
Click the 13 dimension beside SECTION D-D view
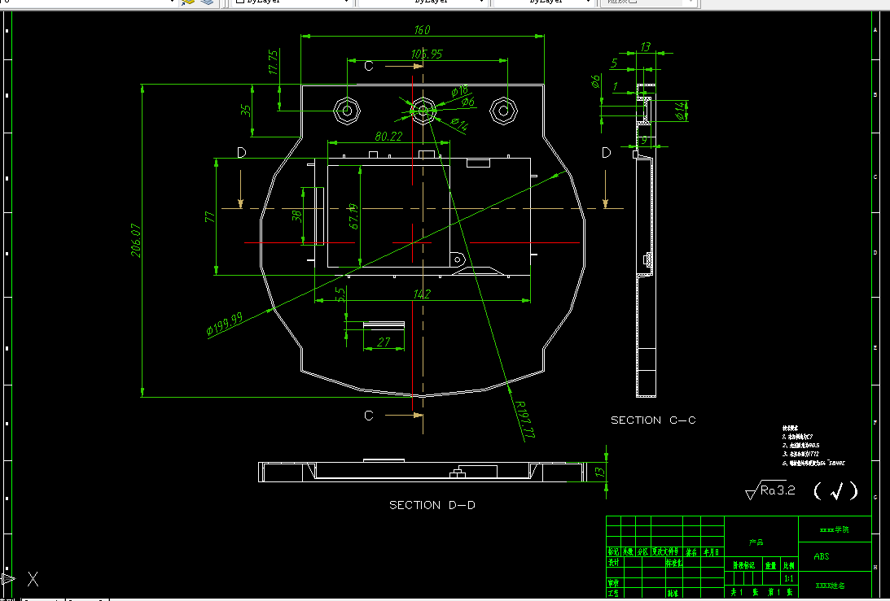[600, 472]
